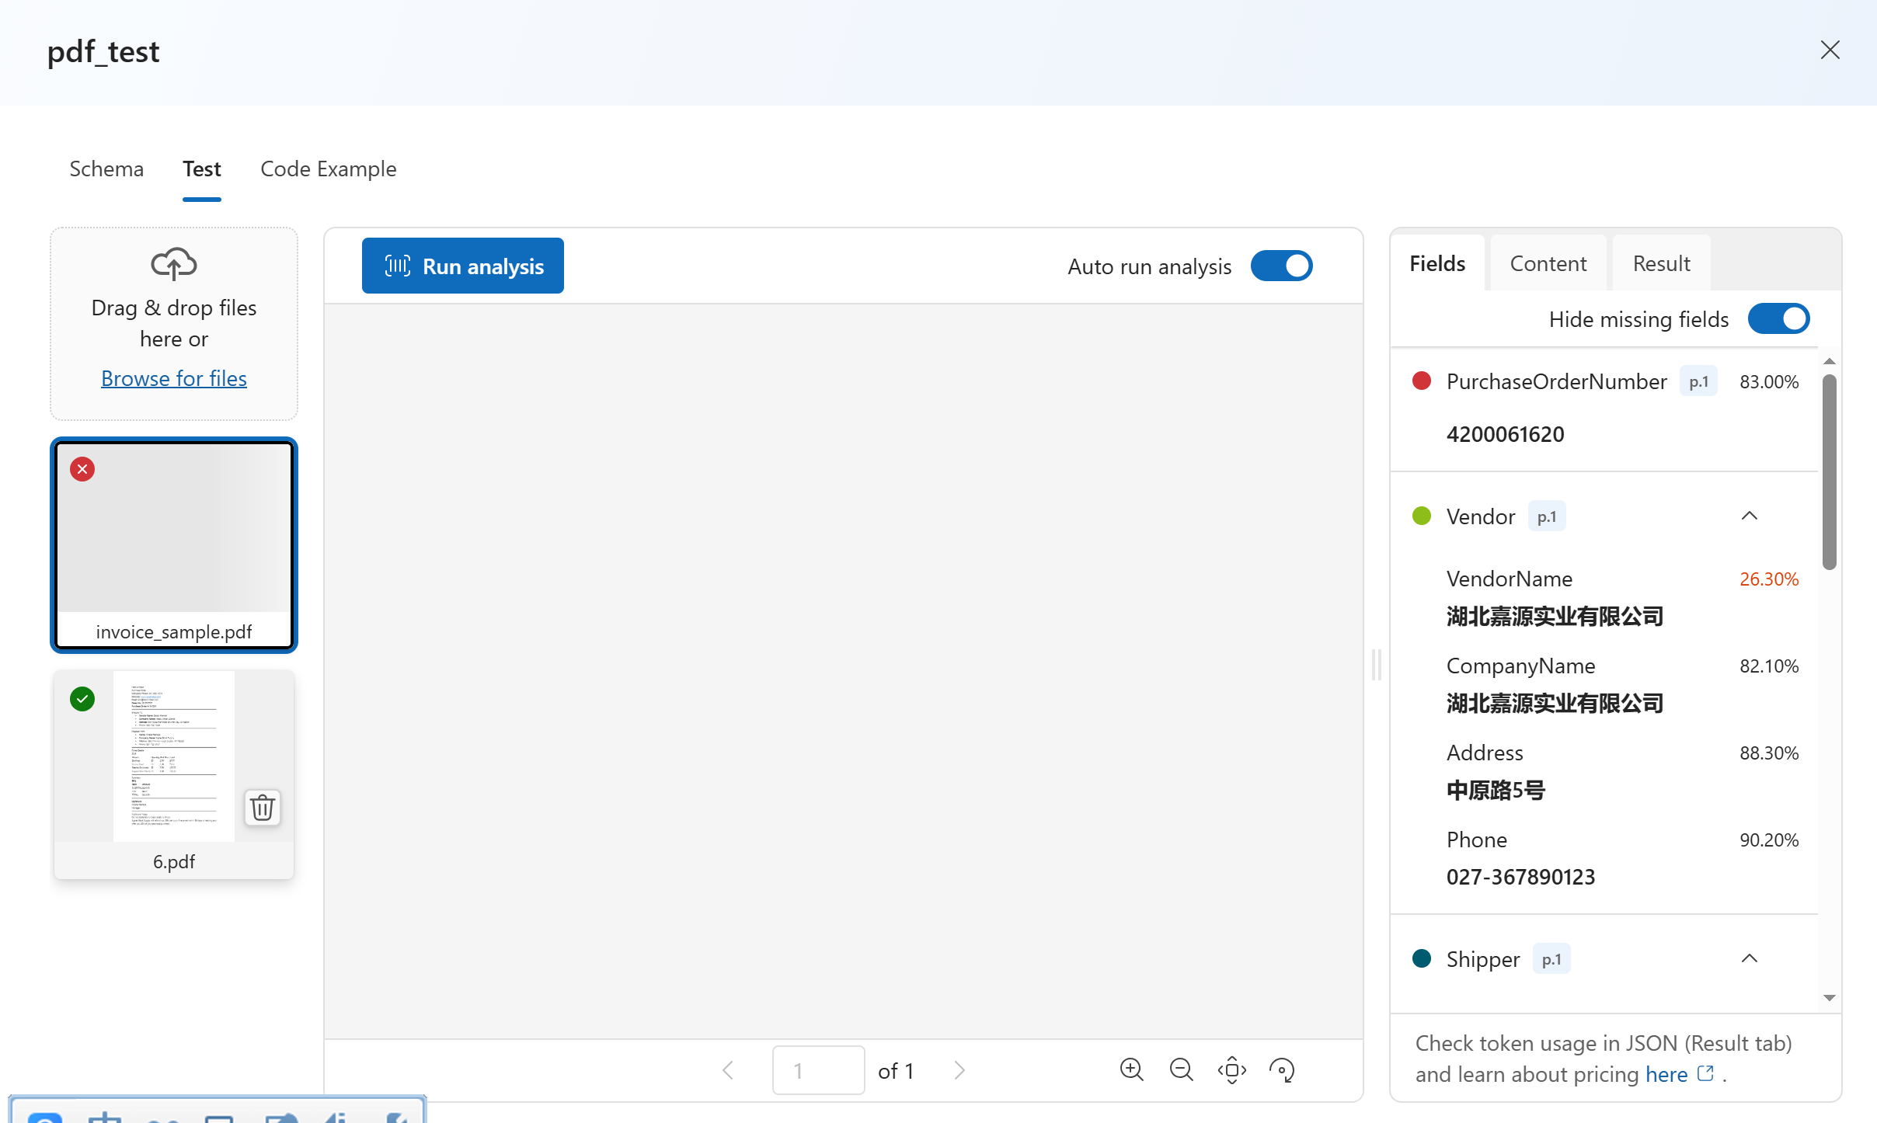The image size is (1877, 1123).
Task: Click the rotate document icon
Action: coord(1281,1069)
